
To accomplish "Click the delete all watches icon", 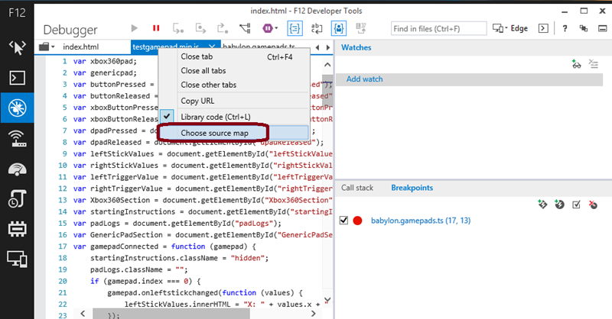I will point(594,64).
